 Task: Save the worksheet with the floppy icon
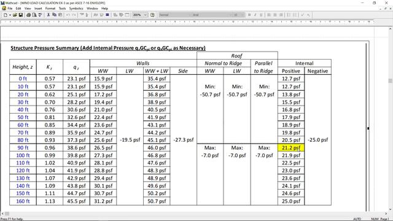(20, 15)
